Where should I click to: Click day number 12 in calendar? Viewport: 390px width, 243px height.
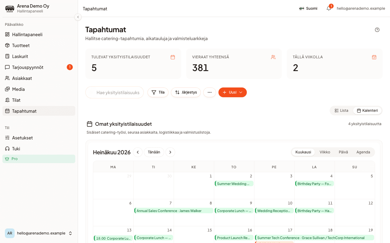(370, 203)
